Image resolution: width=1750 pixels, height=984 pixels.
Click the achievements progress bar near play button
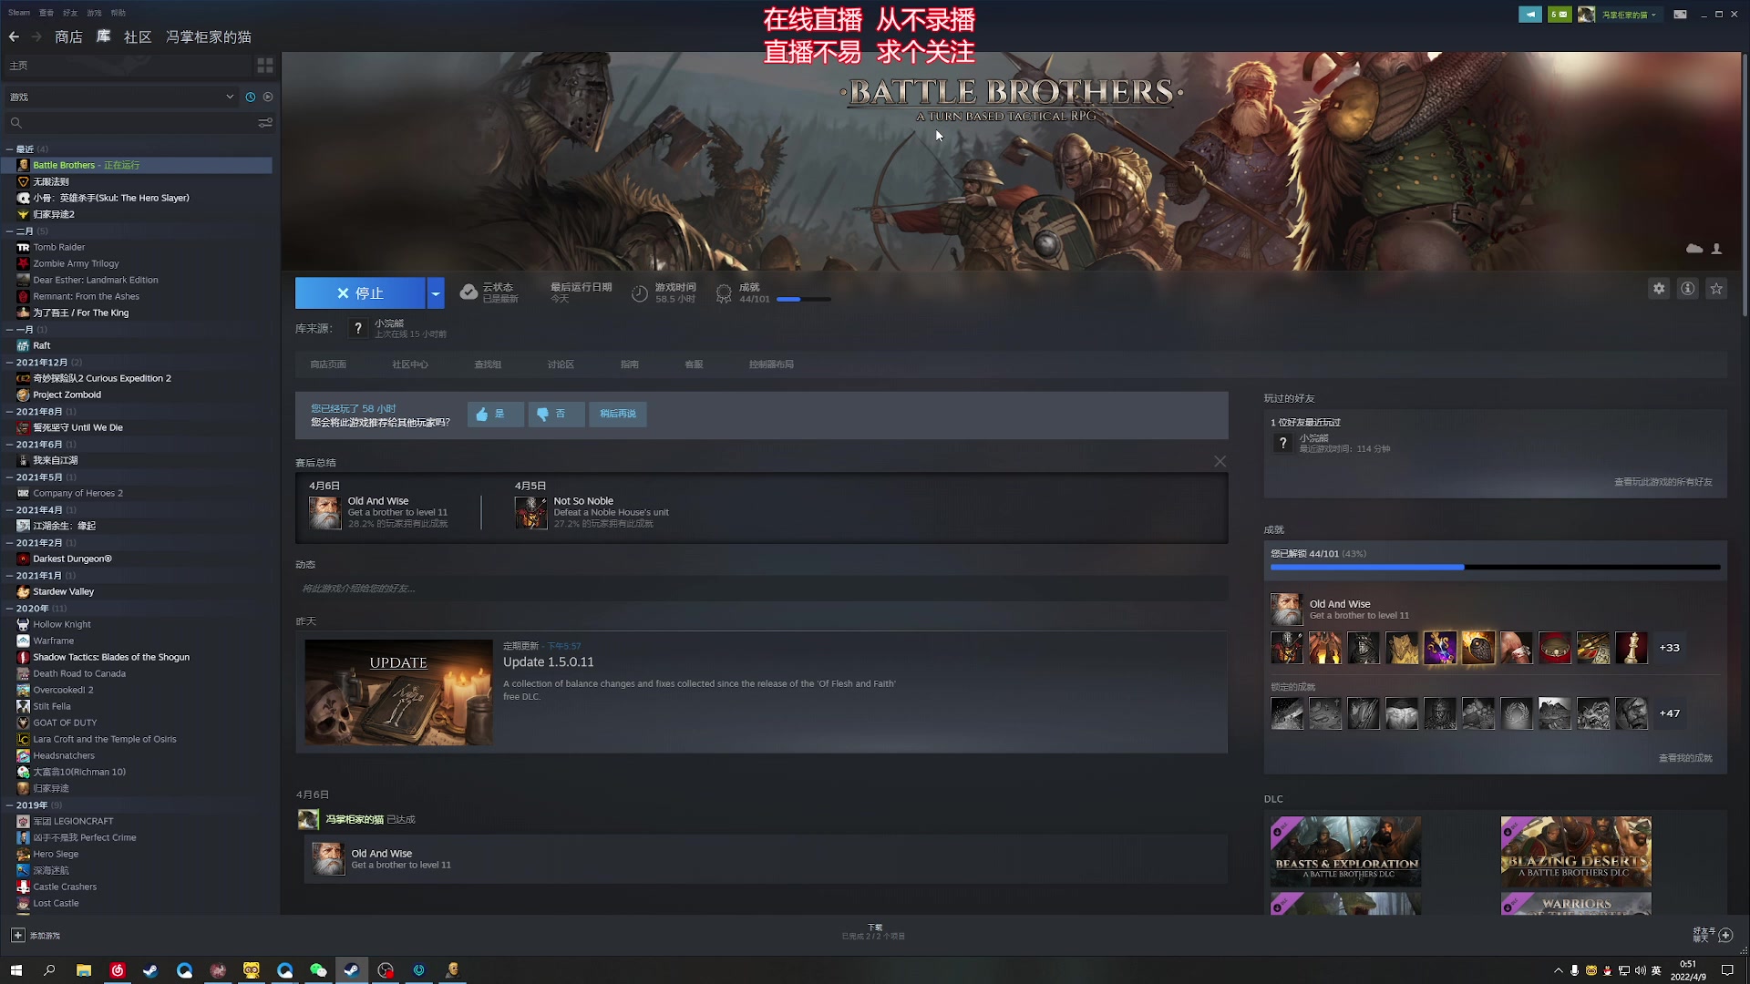pyautogui.click(x=803, y=299)
